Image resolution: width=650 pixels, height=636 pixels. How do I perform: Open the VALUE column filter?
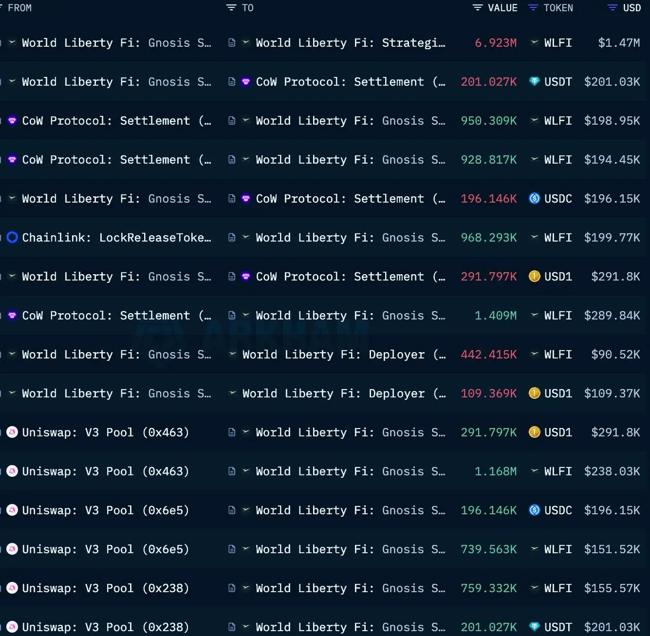[x=477, y=8]
